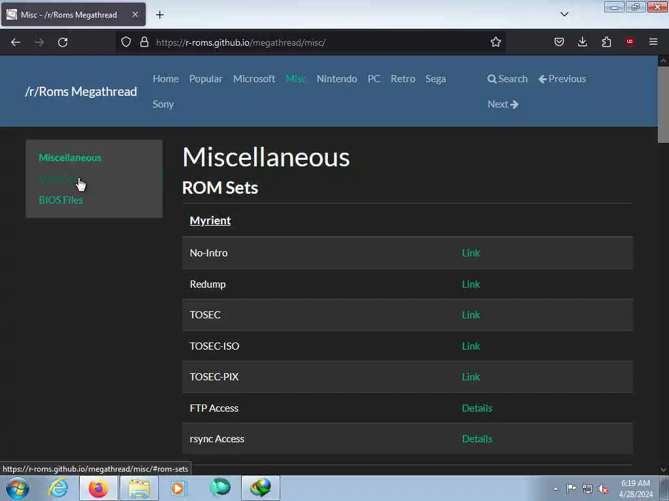Expand the list all tabs chevron
This screenshot has width=669, height=501.
[x=564, y=14]
